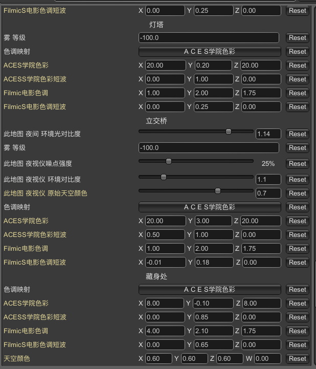
Task: Edit Z value 0.60 of 天空颜色
Action: (x=230, y=359)
